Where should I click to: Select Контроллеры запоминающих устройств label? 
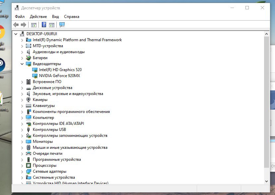(70, 136)
